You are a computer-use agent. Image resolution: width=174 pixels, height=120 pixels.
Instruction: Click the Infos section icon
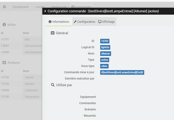coord(4,25)
